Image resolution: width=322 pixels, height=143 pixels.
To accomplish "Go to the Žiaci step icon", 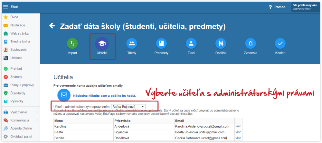I will tap(191, 43).
